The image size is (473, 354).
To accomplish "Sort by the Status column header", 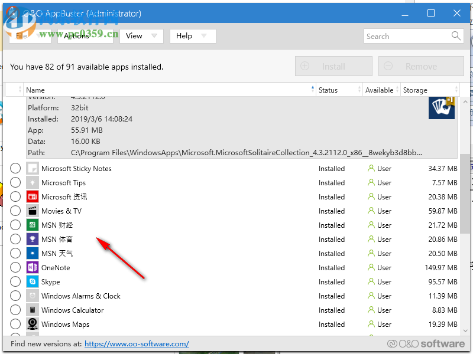I will (x=339, y=90).
